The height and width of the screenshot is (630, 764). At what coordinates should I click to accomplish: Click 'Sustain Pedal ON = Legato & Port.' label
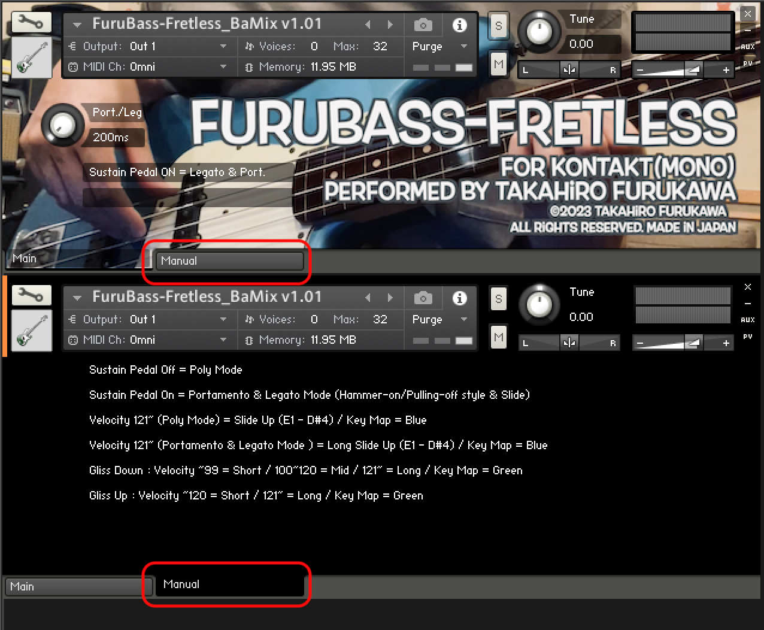177,172
